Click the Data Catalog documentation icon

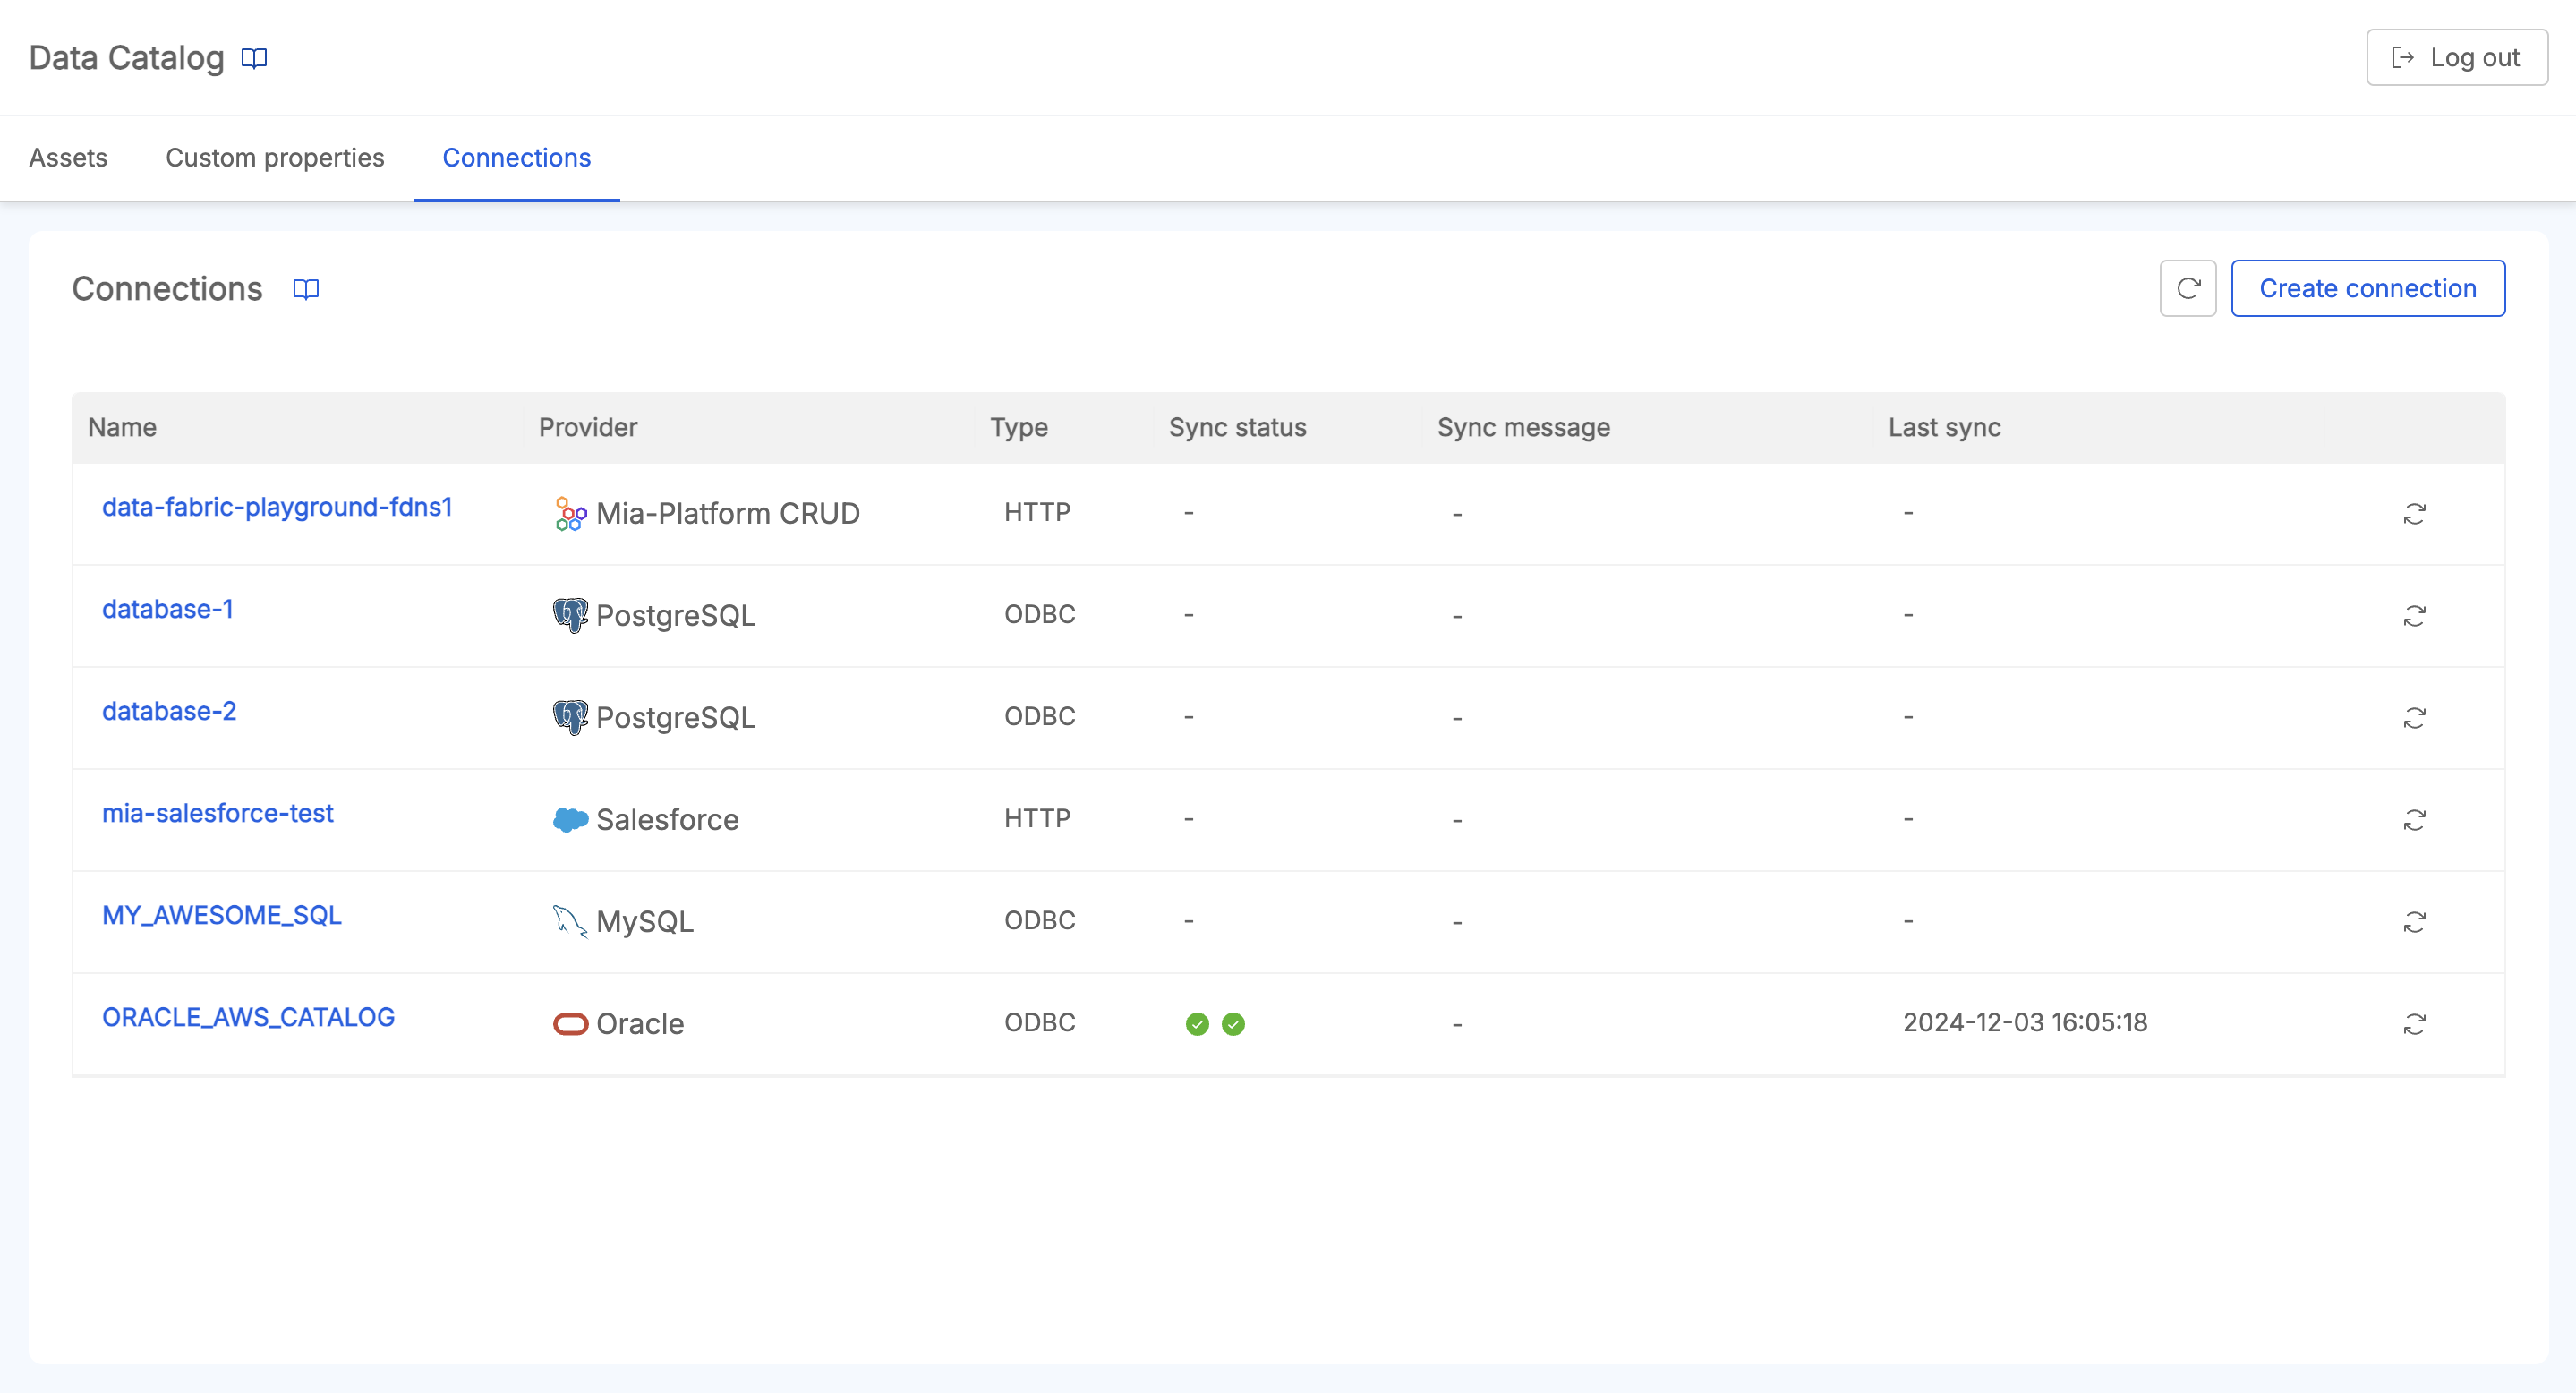pyautogui.click(x=254, y=56)
